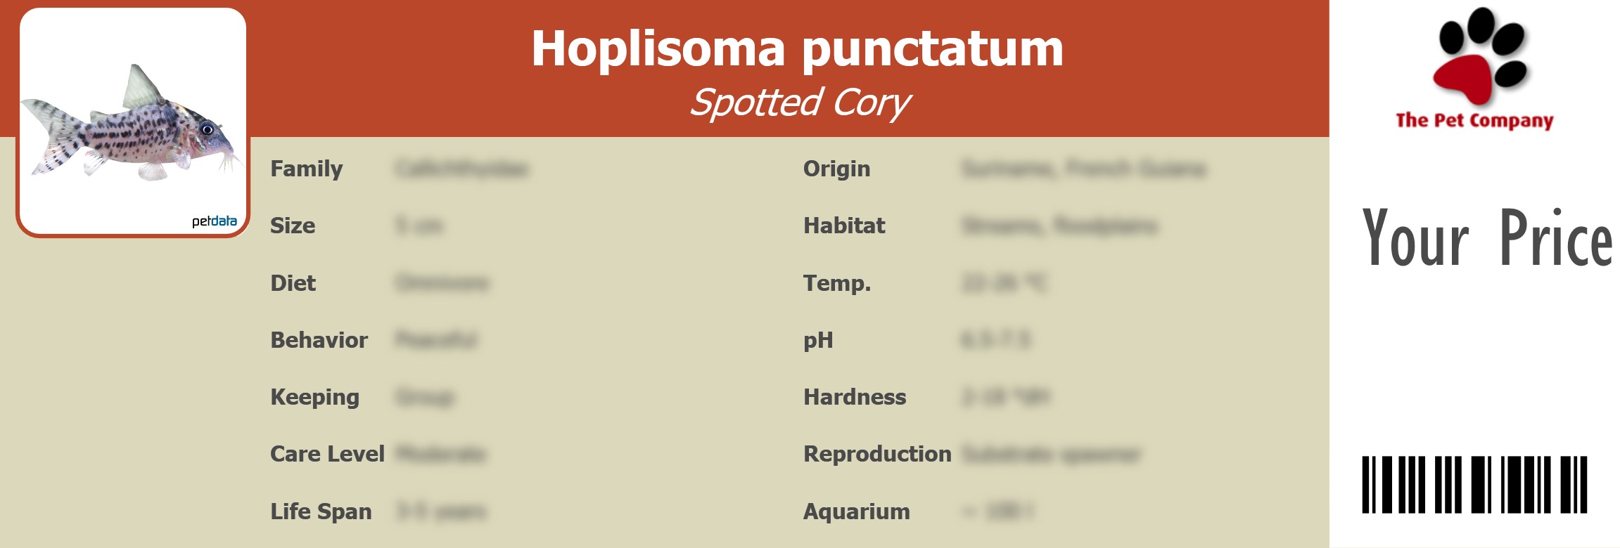Click the Temp. label
1620x548 pixels.
click(837, 283)
